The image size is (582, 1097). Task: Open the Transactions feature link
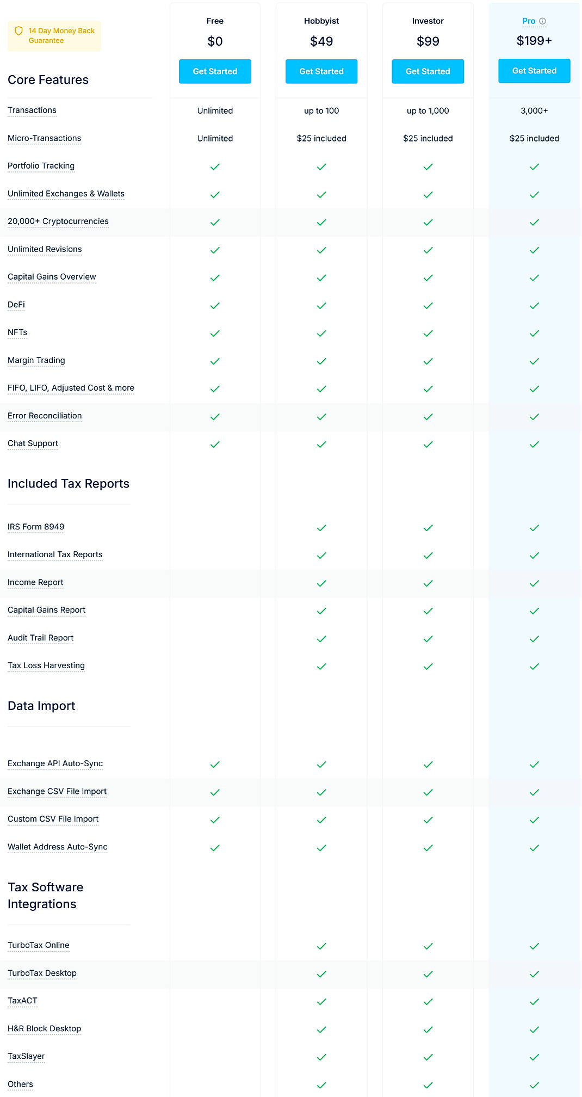[x=32, y=110]
